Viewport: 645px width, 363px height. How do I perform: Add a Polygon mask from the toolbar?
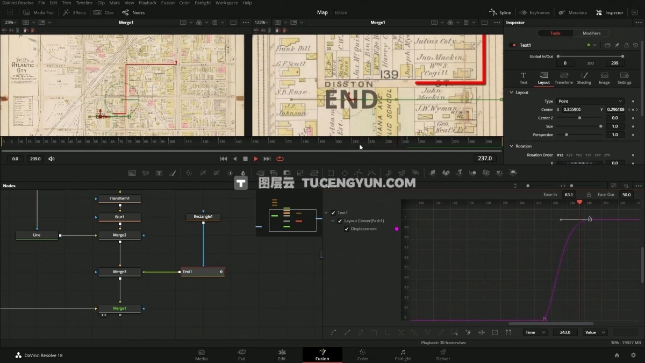click(x=358, y=173)
